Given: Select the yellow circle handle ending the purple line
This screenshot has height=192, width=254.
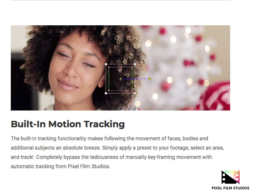Looking at the screenshot, I should (149, 79).
